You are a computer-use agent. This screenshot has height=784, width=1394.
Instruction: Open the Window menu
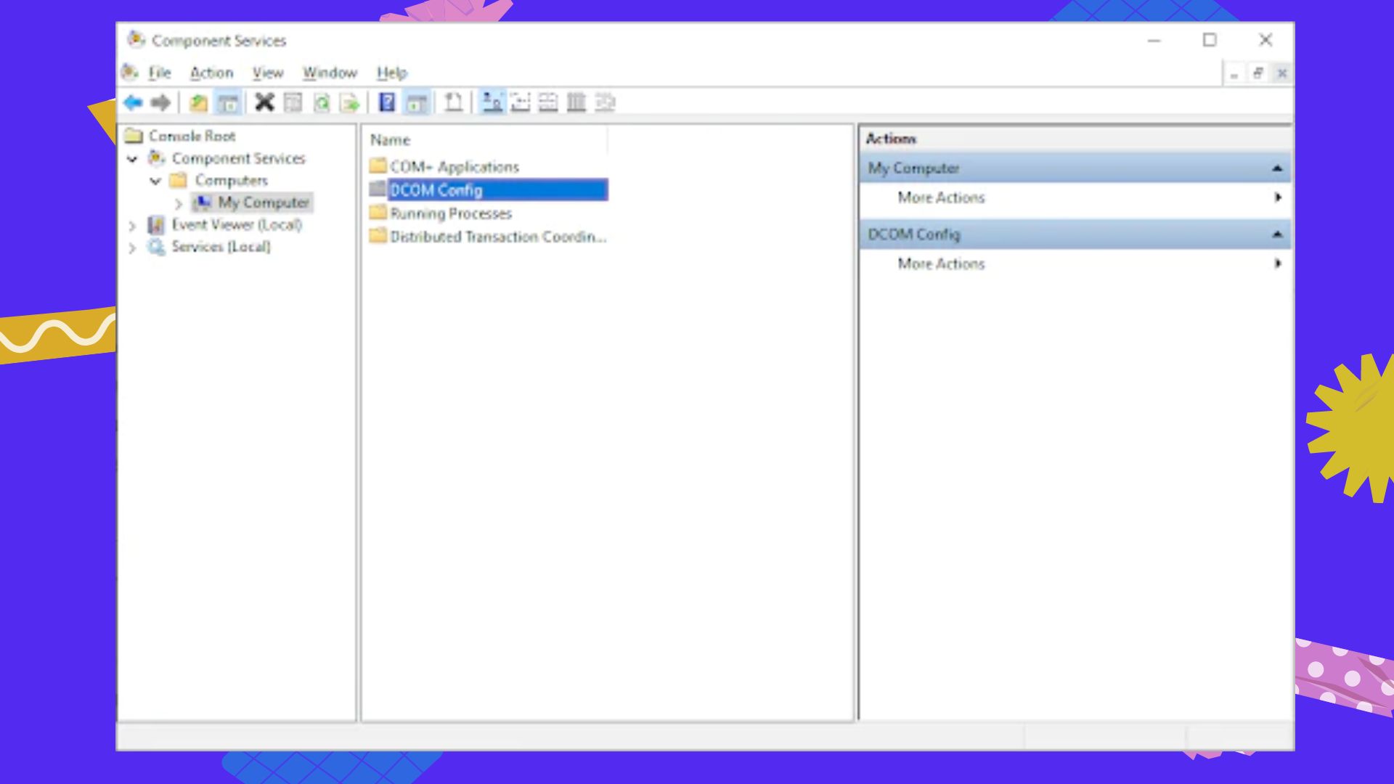pyautogui.click(x=330, y=73)
